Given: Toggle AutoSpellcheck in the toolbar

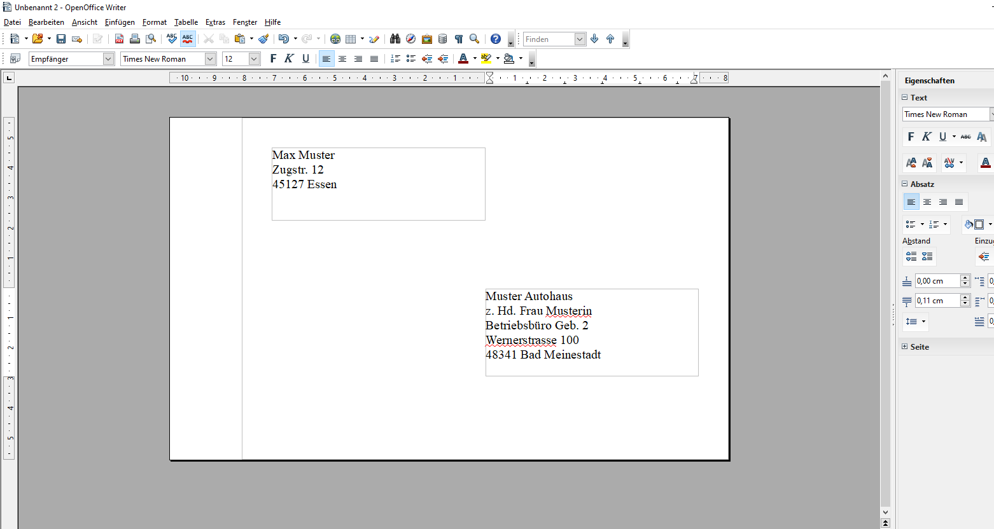Looking at the screenshot, I should (x=187, y=39).
